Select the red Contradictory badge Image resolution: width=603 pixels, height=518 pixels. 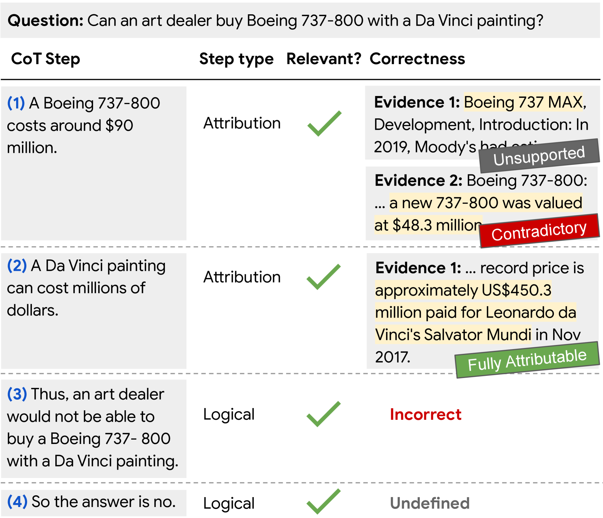[539, 231]
